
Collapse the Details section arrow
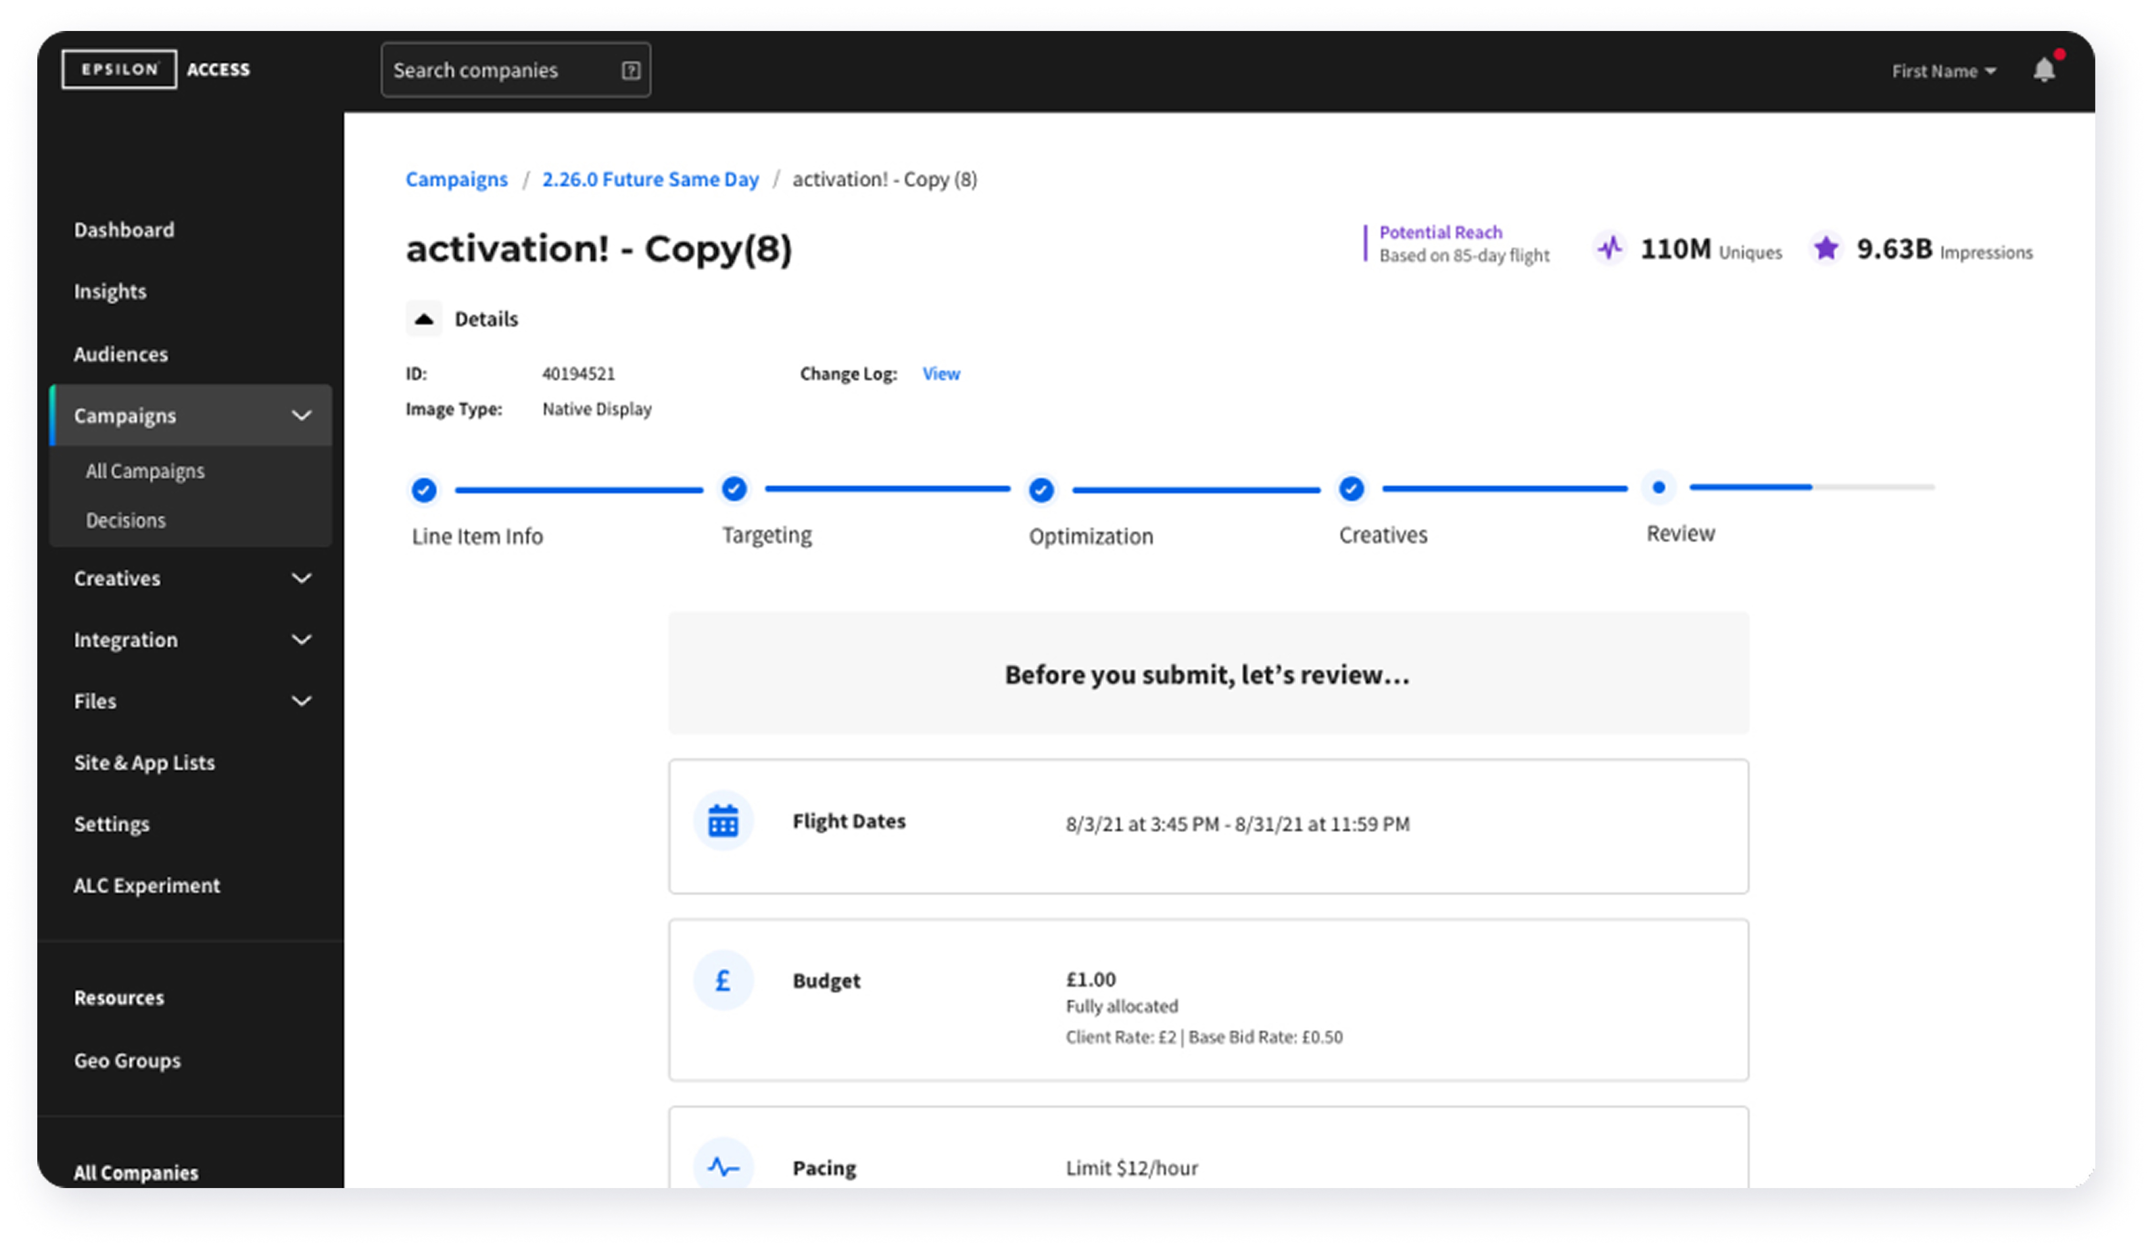click(x=424, y=319)
